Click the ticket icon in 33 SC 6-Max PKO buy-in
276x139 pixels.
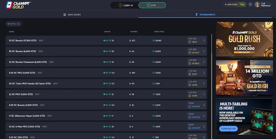click(104, 126)
